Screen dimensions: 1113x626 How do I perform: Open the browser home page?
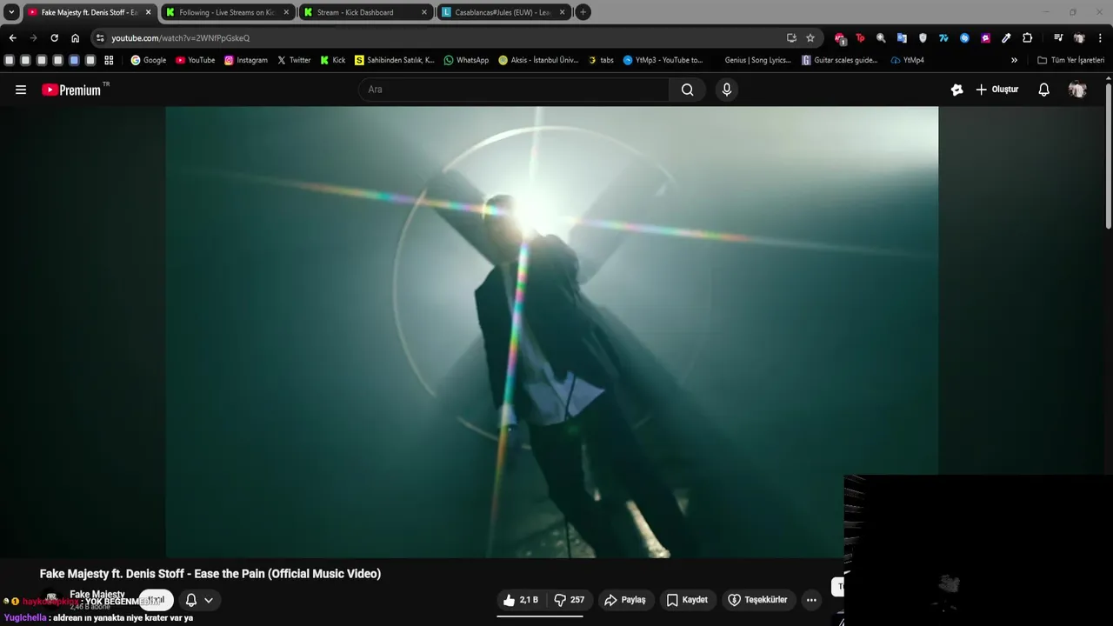[x=76, y=38]
